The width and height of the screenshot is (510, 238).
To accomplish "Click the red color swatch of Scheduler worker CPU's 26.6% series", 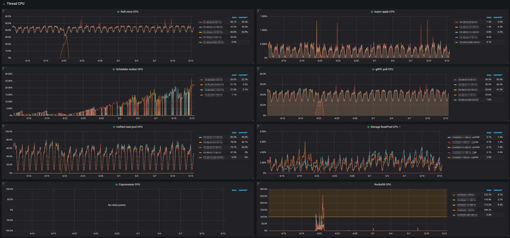I will coord(202,80).
